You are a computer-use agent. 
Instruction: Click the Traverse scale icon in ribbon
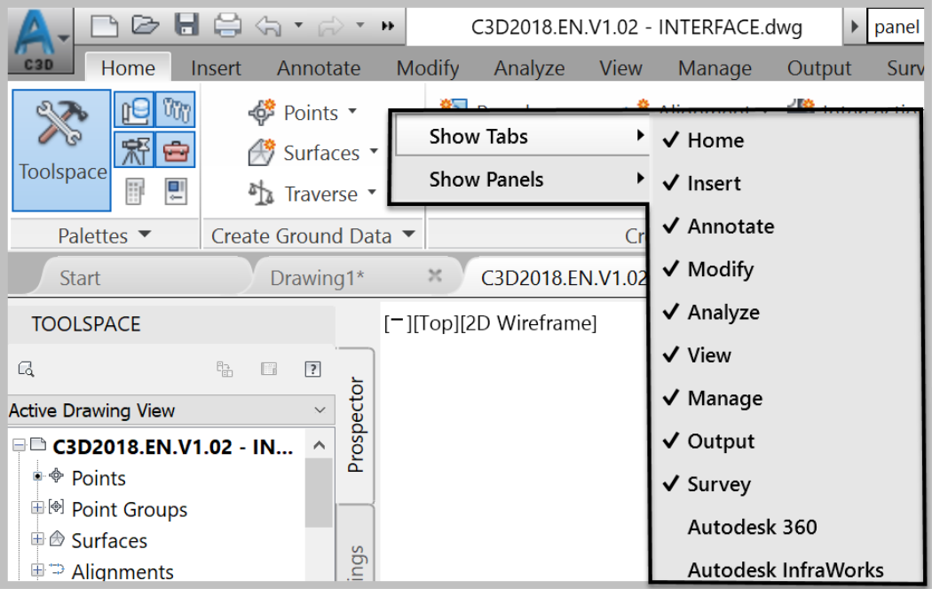tap(262, 193)
